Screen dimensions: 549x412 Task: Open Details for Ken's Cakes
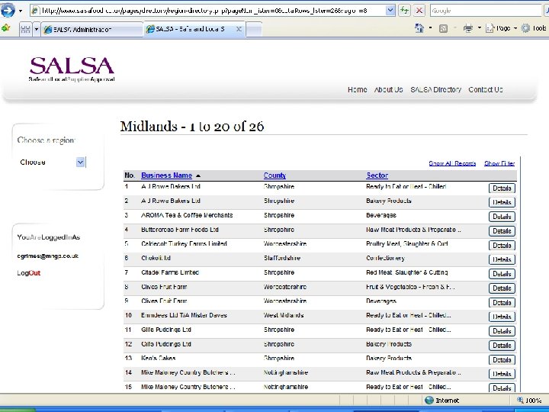pyautogui.click(x=502, y=360)
